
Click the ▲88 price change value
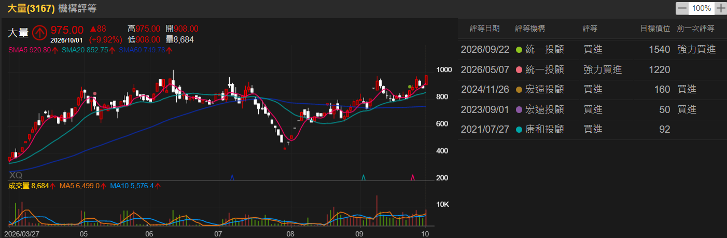tap(97, 30)
